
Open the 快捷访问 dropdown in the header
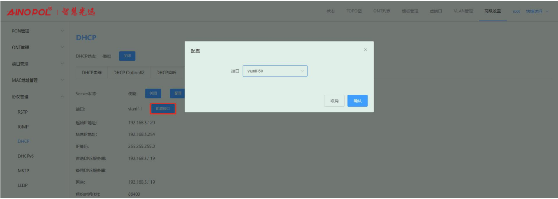tap(537, 11)
